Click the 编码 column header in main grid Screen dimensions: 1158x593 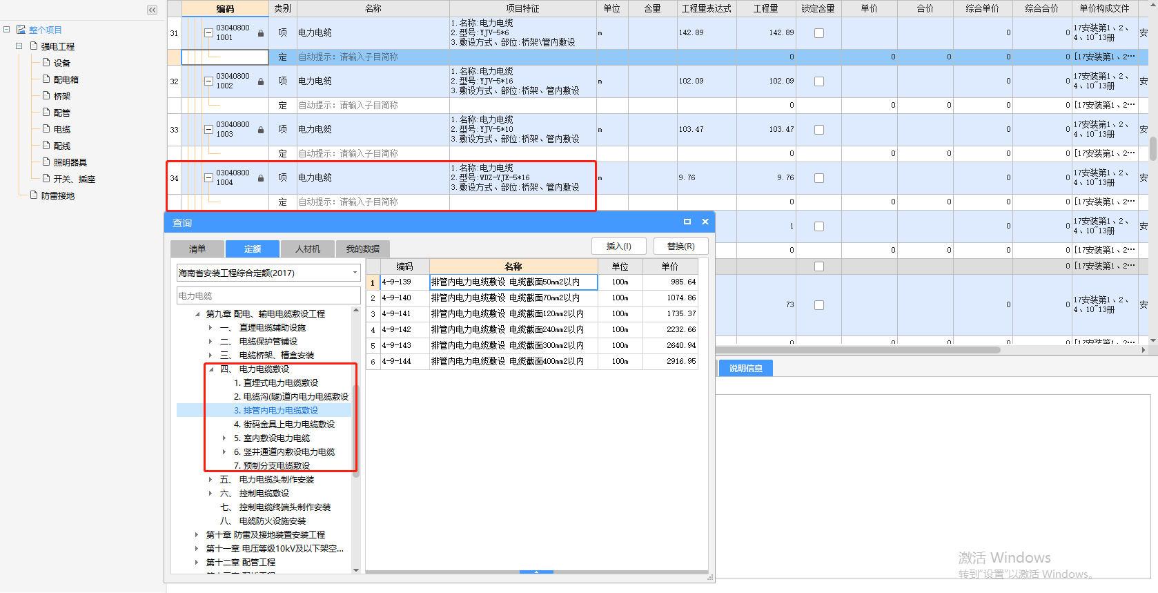[225, 8]
